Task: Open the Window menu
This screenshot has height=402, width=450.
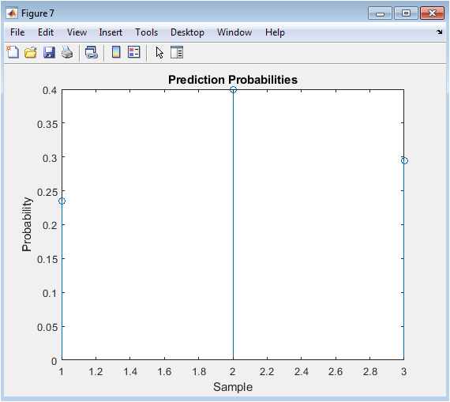Action: click(234, 32)
